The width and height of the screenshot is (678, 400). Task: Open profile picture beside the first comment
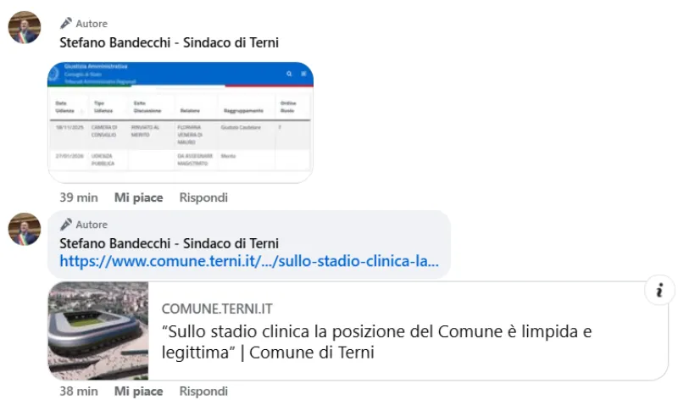25,27
